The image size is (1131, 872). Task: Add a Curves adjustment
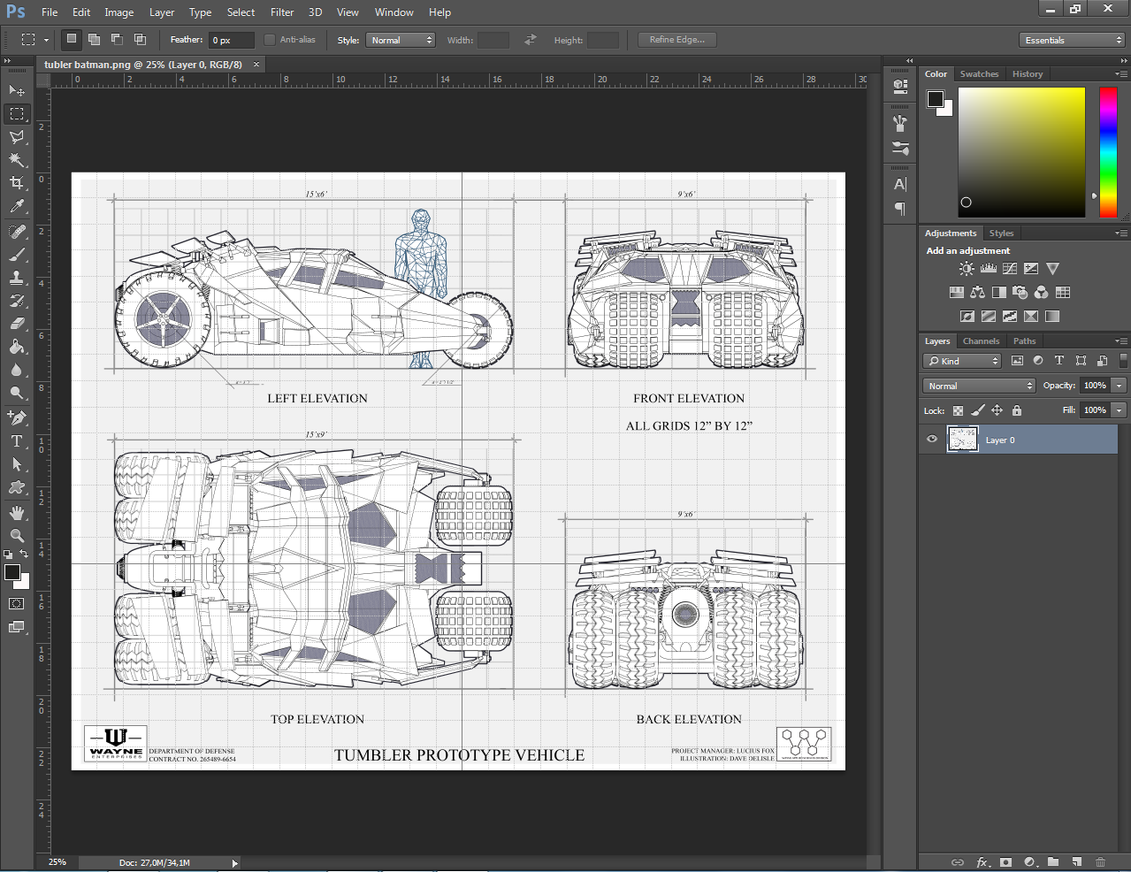(1010, 269)
